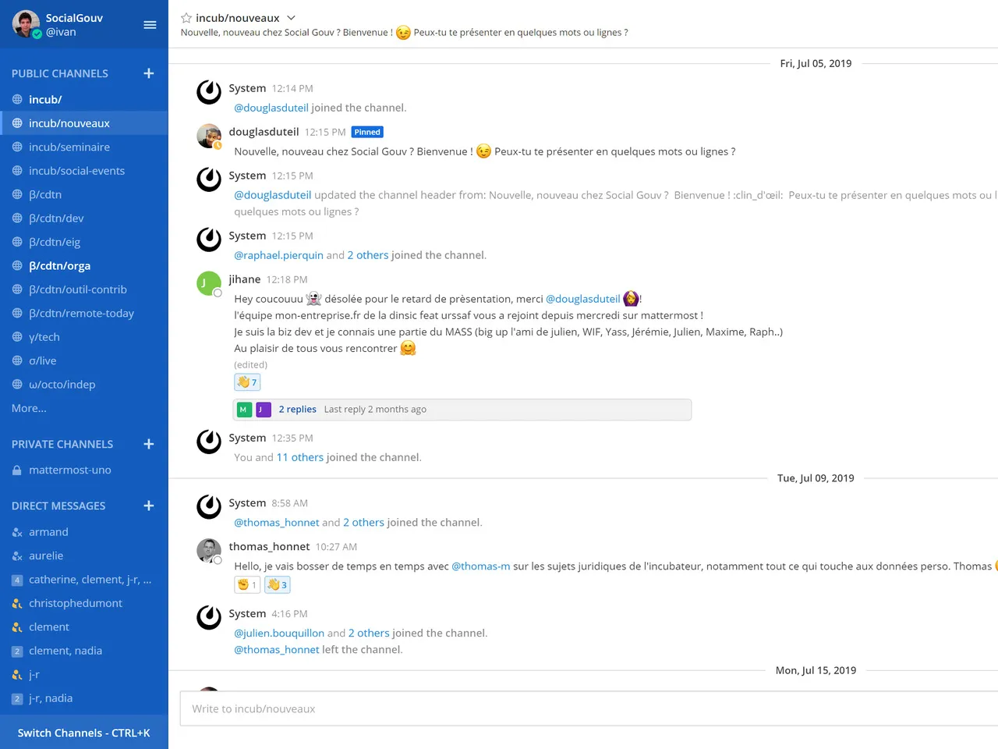Click the douglasduteil username on the post
Viewport: 998px width, 749px height.
coord(264,132)
